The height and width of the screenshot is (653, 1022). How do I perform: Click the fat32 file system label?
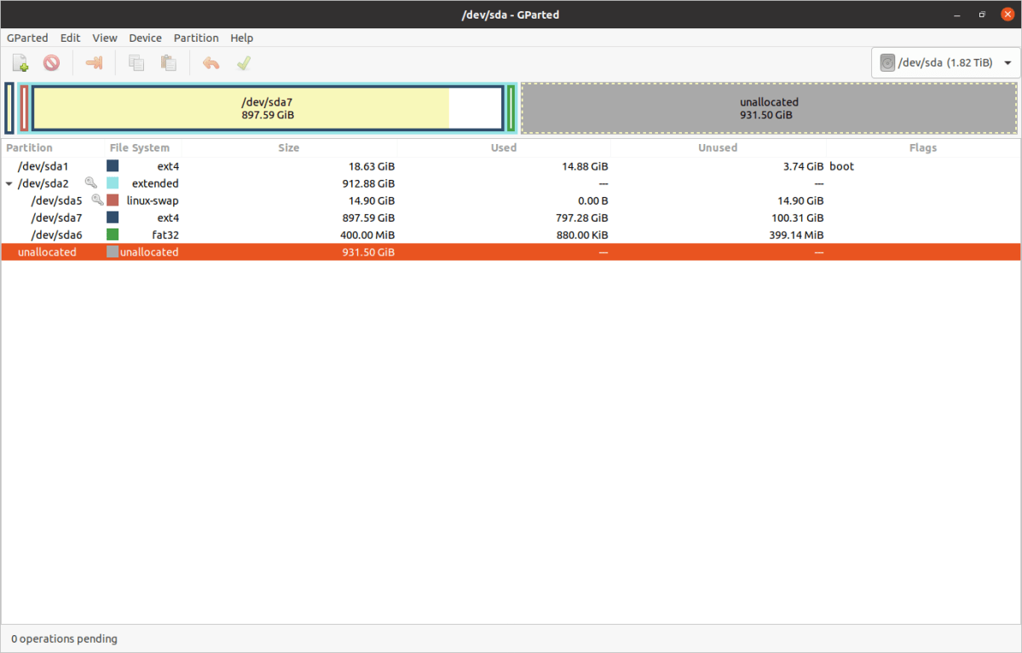tap(165, 234)
